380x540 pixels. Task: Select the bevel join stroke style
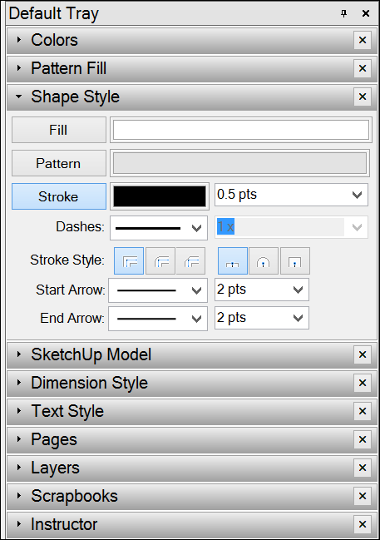(x=190, y=260)
